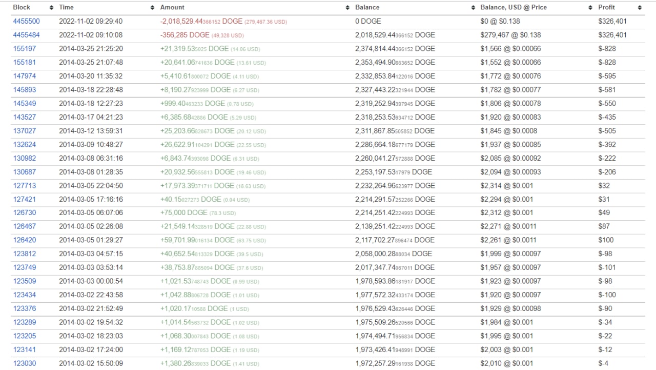Sort by Profit column sort arrows

[x=640, y=8]
